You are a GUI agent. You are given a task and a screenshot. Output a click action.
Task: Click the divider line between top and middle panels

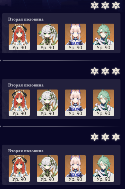coord(61,60)
